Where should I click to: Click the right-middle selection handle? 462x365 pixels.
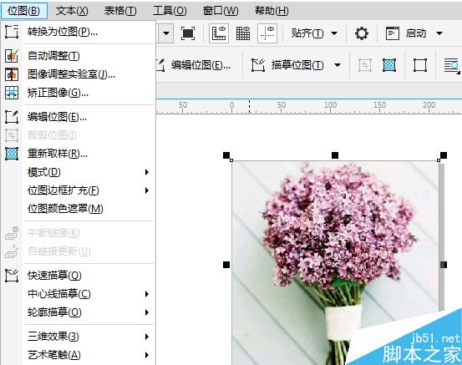[x=444, y=265]
